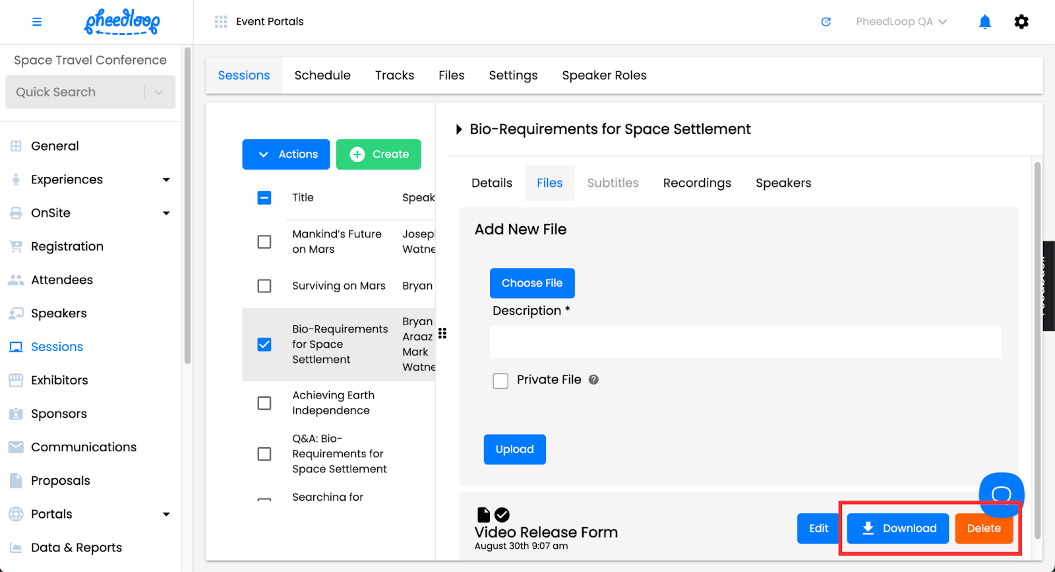This screenshot has height=572, width=1055.
Task: Click the Choose File button
Action: pos(532,283)
